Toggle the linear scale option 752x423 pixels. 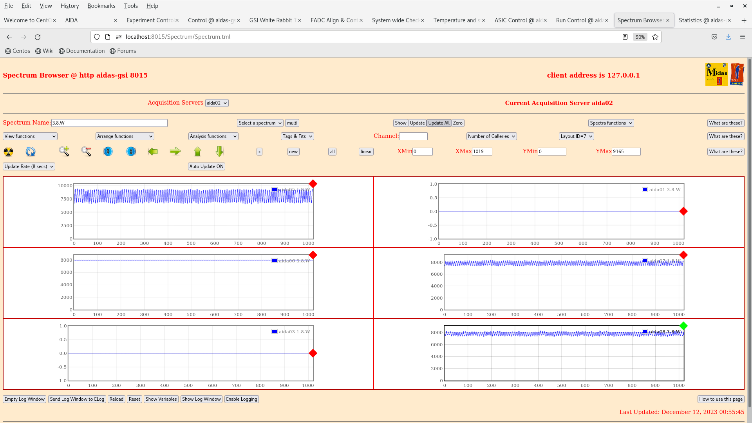tap(365, 152)
